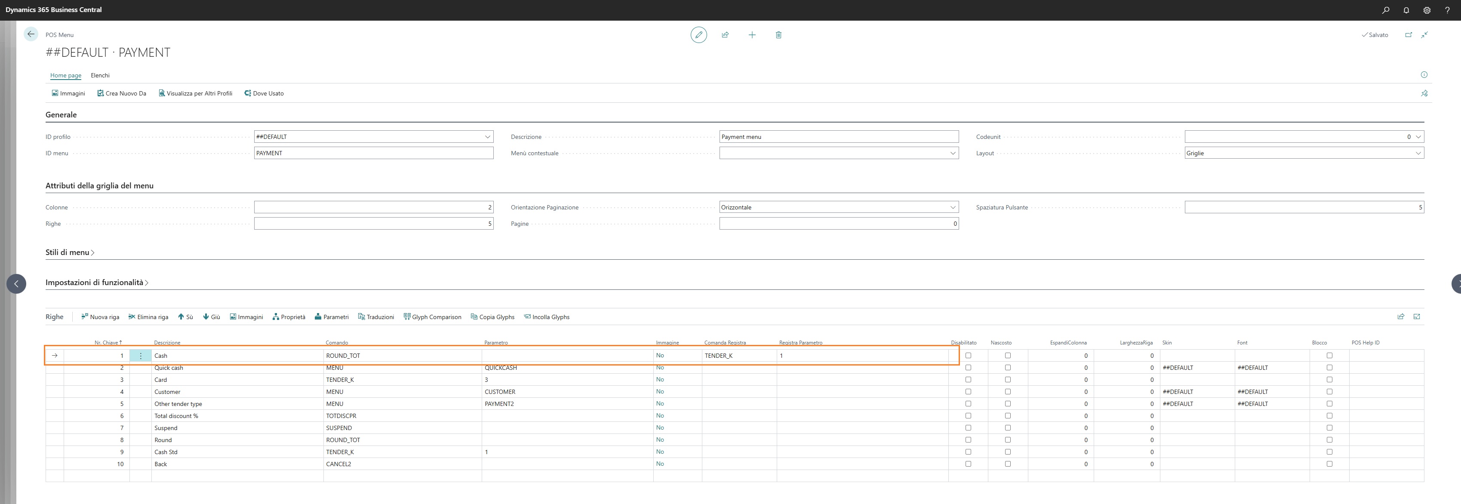Check Disabilitato checkbox for Cash row

tap(968, 356)
